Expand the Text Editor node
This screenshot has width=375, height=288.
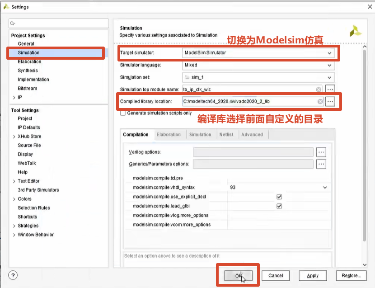coord(14,181)
